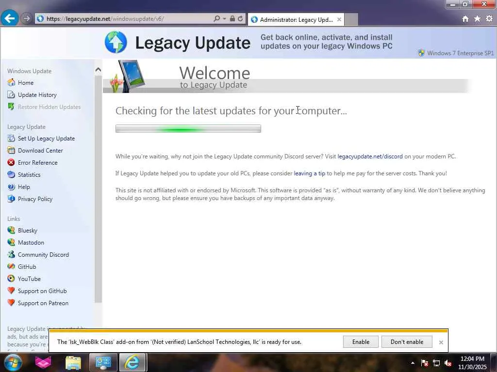Click the search magnifier in address bar

click(217, 19)
